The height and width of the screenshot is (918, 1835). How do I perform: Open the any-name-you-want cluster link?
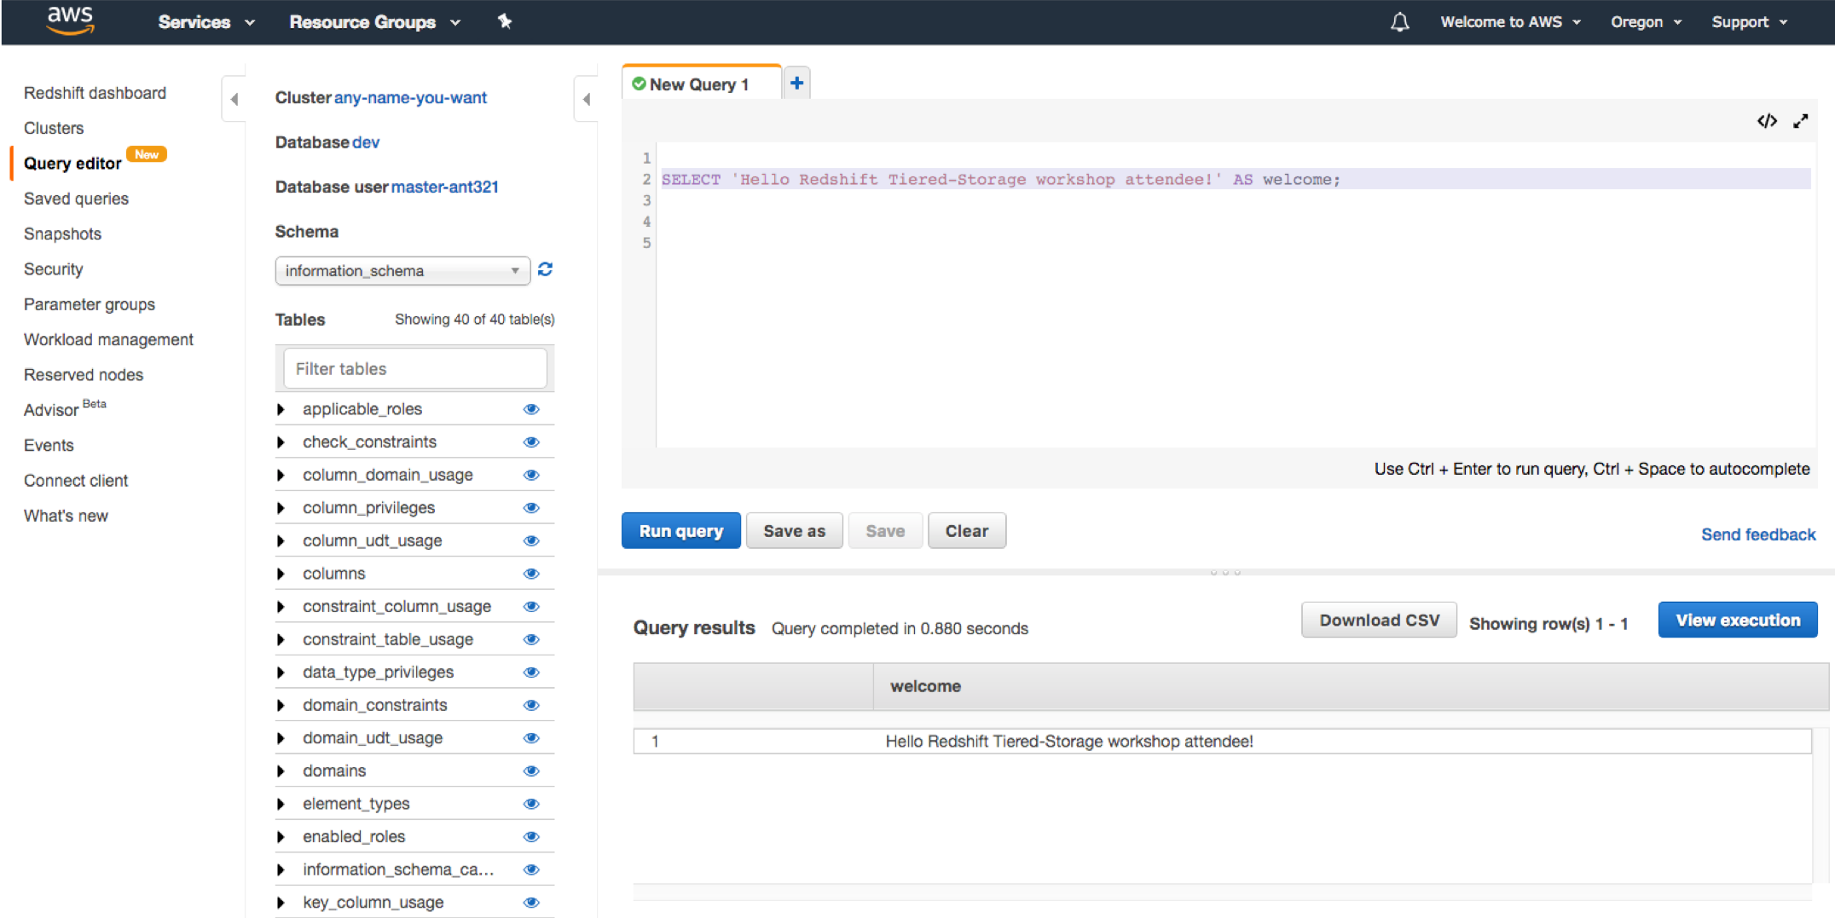pyautogui.click(x=410, y=97)
